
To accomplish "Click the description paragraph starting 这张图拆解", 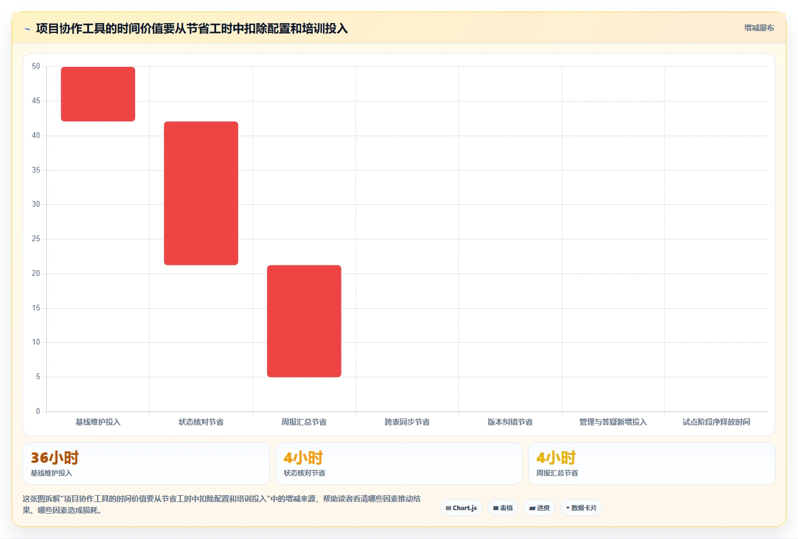I will click(x=222, y=504).
